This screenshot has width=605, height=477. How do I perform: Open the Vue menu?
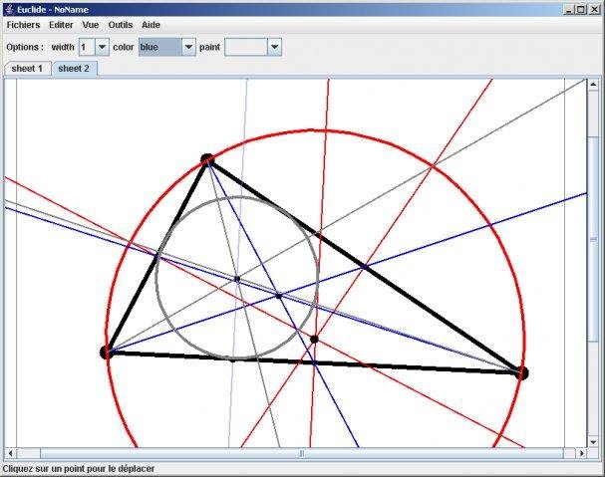pyautogui.click(x=91, y=25)
